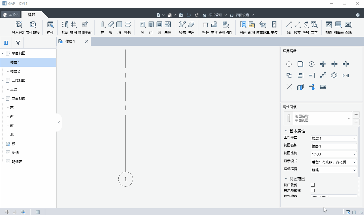364x215 pixels.
Task: Toggle the 显示裁剪框 checkbox
Action: [x=313, y=190]
